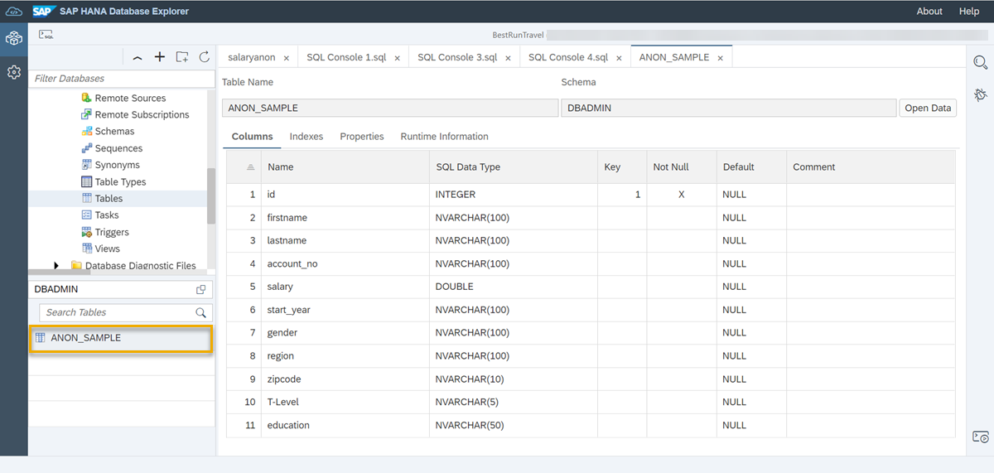This screenshot has height=473, width=994.
Task: Click the Table Name field ANON_SAMPLE
Action: click(x=390, y=108)
